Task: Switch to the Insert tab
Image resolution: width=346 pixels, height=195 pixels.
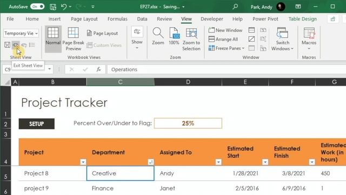Action: 55,19
